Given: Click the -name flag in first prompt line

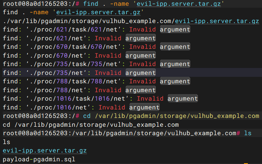Looking at the screenshot, I should coord(120,4).
